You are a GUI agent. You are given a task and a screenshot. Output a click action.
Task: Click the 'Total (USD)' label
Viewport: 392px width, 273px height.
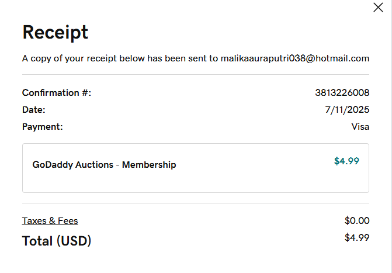pos(57,240)
